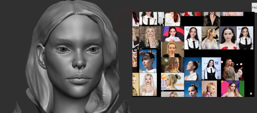Select the dark-haired portrait with red top
This screenshot has width=257, height=113.
point(228,38)
